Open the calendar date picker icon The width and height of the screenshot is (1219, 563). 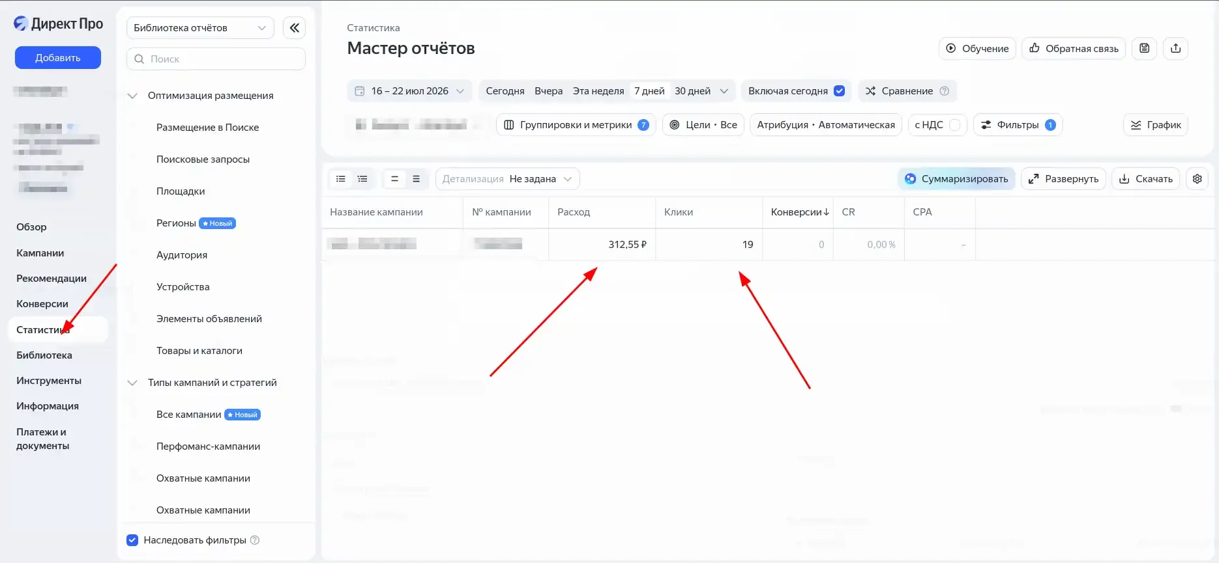pyautogui.click(x=360, y=91)
